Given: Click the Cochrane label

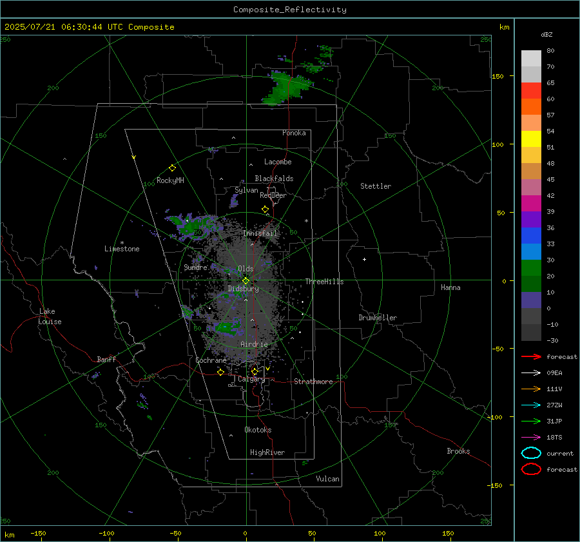Looking at the screenshot, I should [x=211, y=360].
